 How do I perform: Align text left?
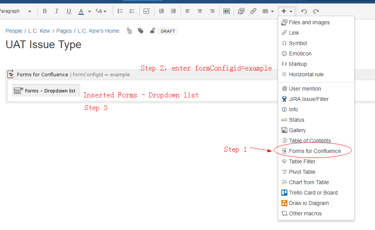(x=188, y=11)
